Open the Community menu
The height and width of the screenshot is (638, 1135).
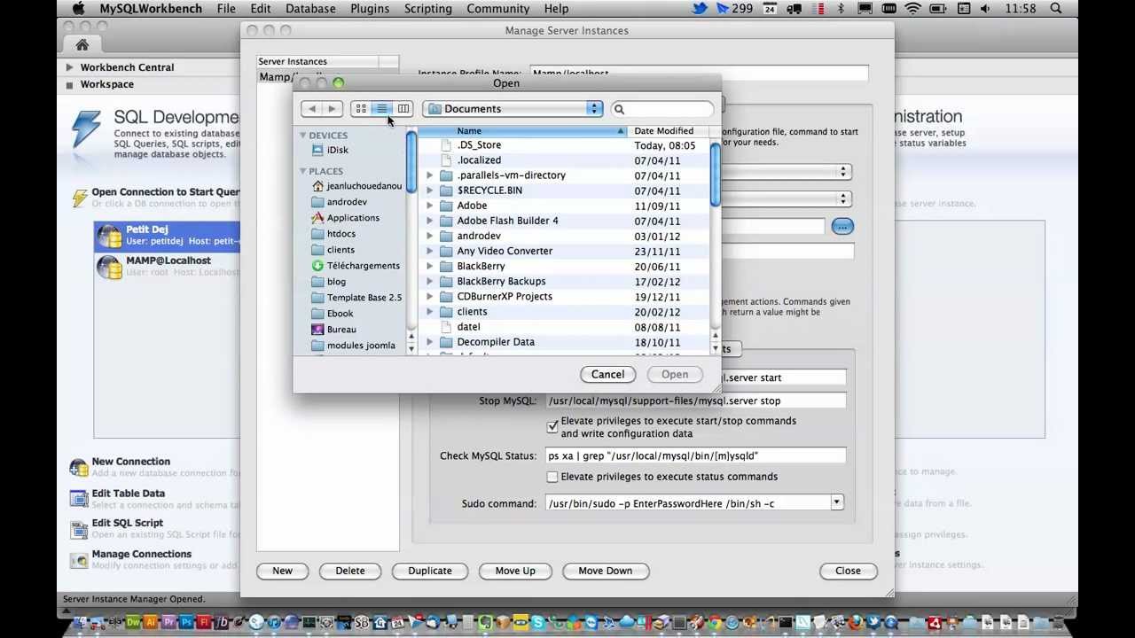click(498, 9)
